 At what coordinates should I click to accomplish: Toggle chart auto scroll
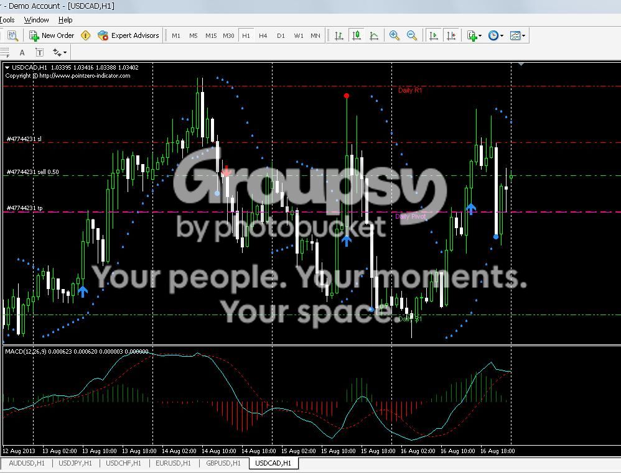pyautogui.click(x=434, y=35)
